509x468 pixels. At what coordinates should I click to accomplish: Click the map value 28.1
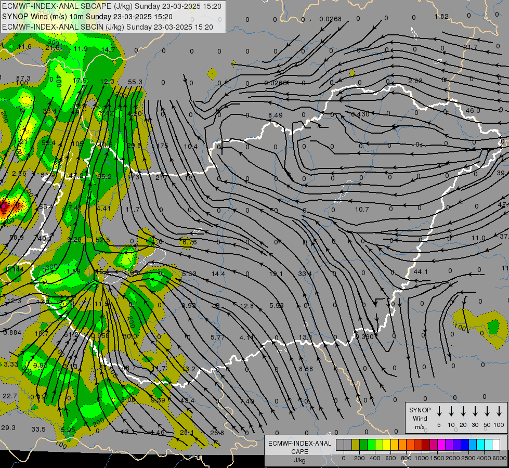pyautogui.click(x=187, y=432)
